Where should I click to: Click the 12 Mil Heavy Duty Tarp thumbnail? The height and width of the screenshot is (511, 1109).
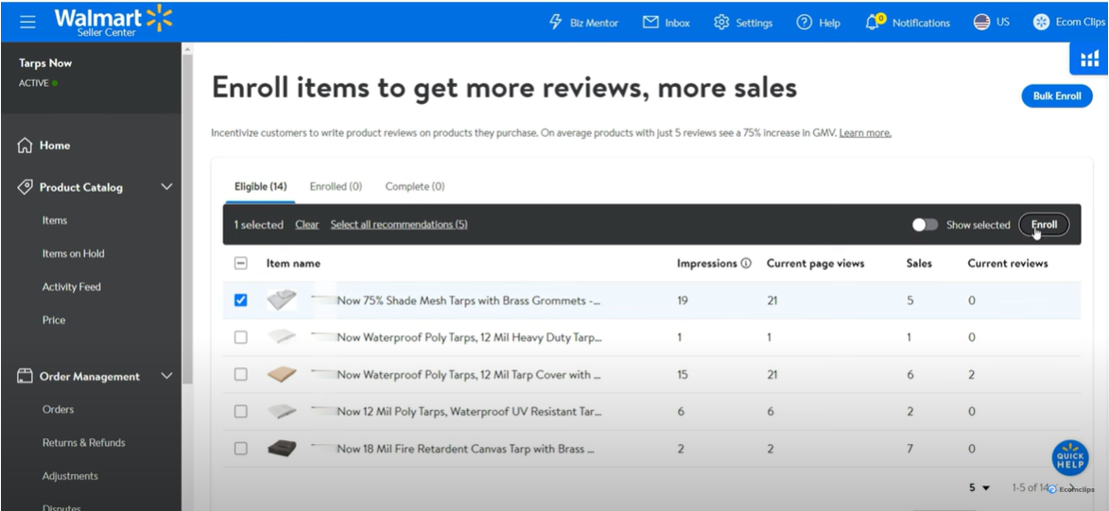click(x=282, y=337)
